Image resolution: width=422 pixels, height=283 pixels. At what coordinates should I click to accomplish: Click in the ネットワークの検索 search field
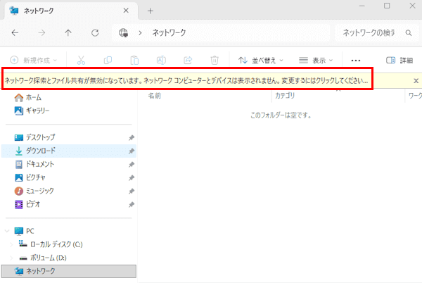368,33
